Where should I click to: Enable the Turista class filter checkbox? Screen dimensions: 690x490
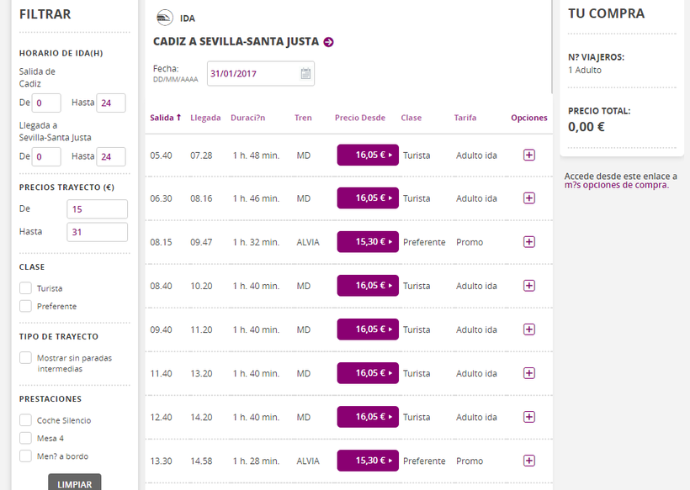(25, 287)
